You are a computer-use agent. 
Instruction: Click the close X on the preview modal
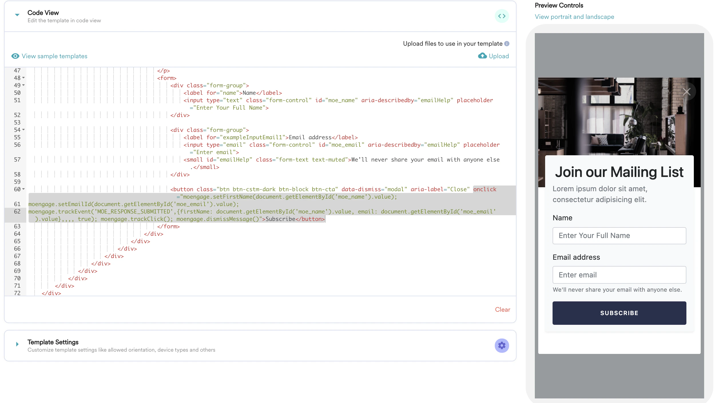coord(687,92)
